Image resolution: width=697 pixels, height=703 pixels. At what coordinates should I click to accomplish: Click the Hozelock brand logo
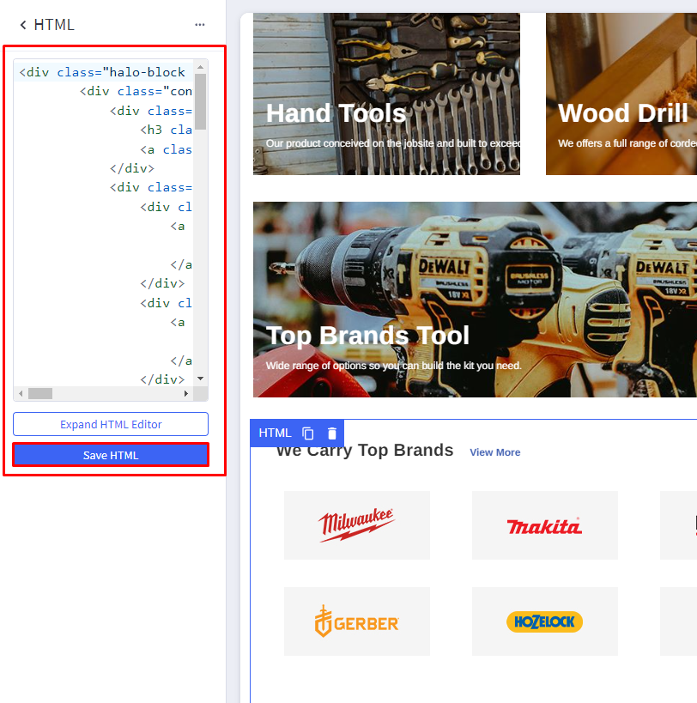tap(544, 621)
